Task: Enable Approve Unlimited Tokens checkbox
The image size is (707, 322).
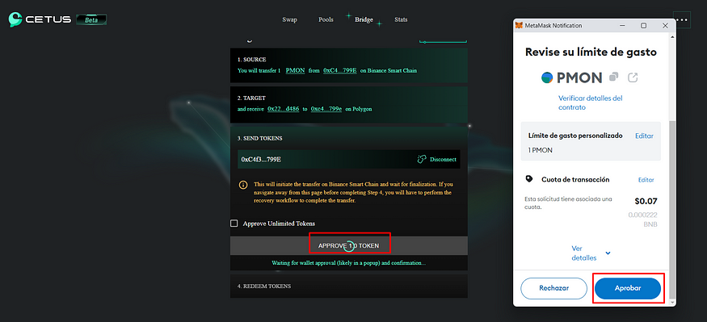Action: point(234,224)
